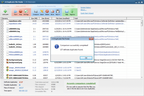Tick checkbox for second edb00001.log
The height and width of the screenshot is (96, 144).
coord(2,31)
